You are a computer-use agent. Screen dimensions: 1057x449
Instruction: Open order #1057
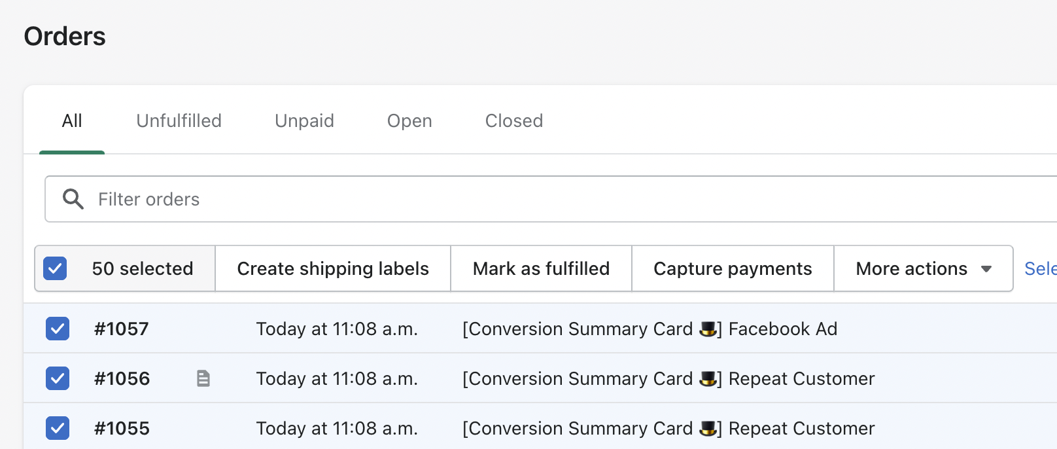[122, 329]
